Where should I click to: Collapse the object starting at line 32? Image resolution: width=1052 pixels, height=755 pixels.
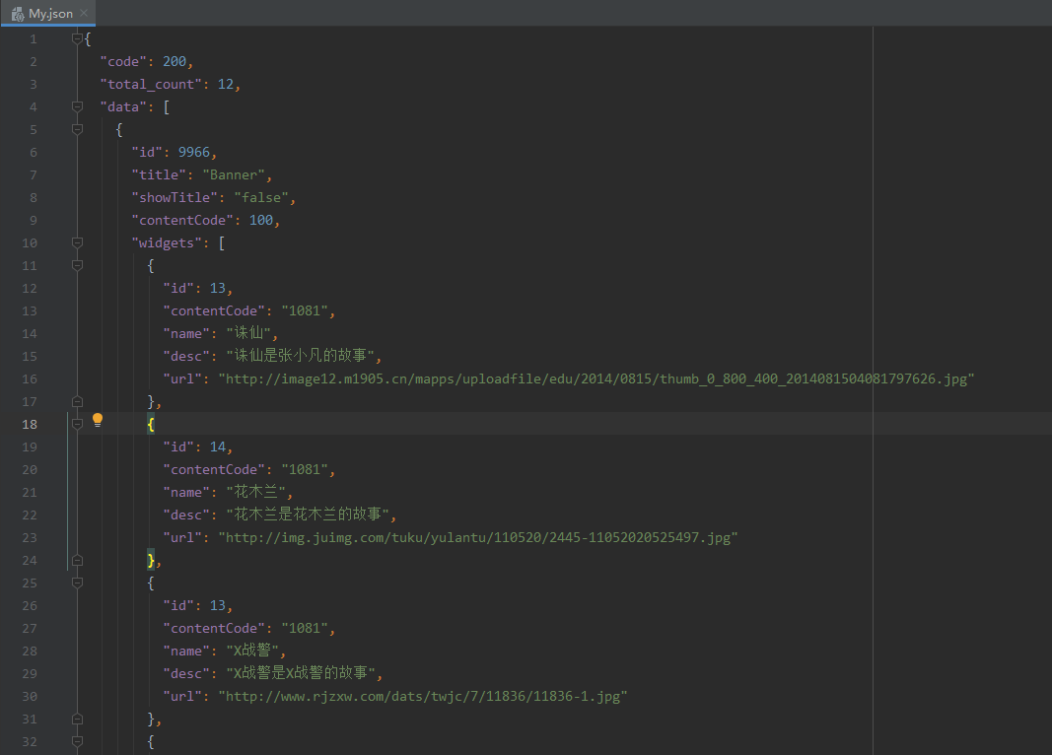(x=77, y=741)
